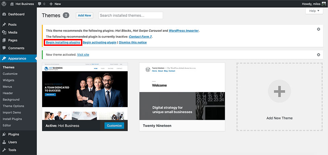This screenshot has width=328, height=155.
Task: Click the Plugins plug icon
Action: [4, 134]
